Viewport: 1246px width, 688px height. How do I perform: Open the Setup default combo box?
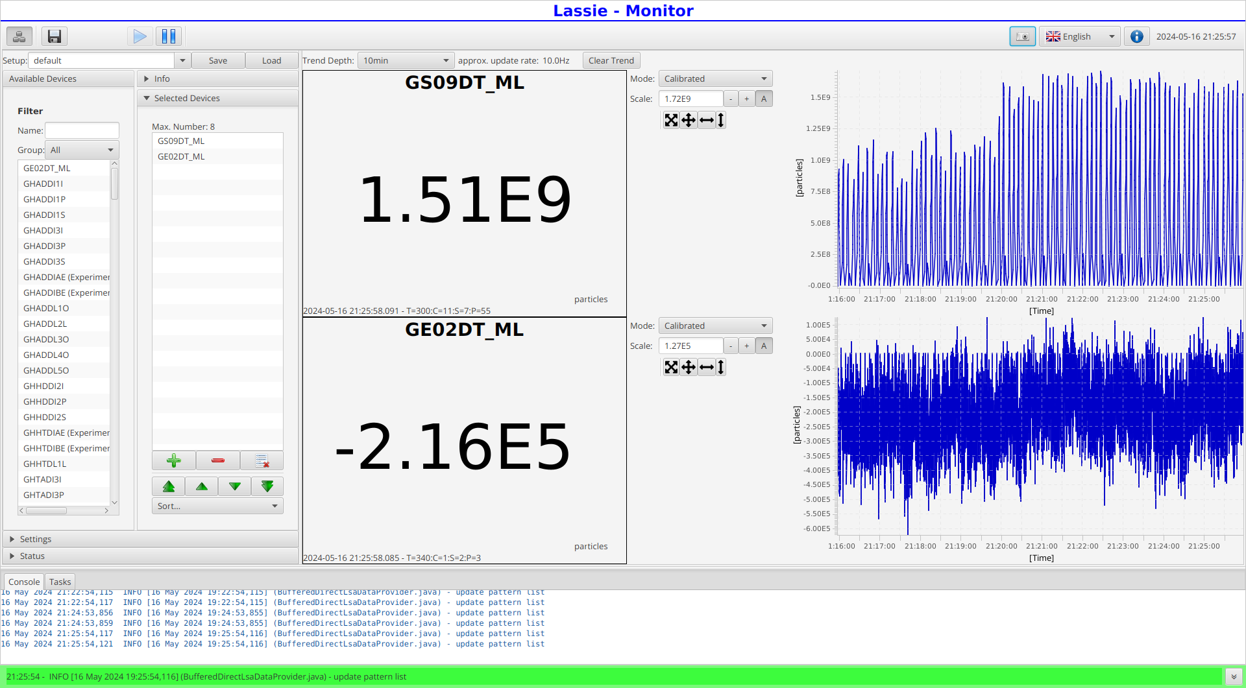[109, 60]
